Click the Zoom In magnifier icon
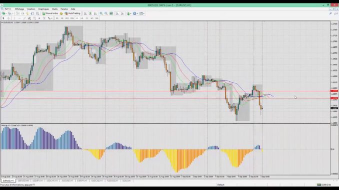Image resolution: width=339 pixels, height=190 pixels. pos(101,13)
